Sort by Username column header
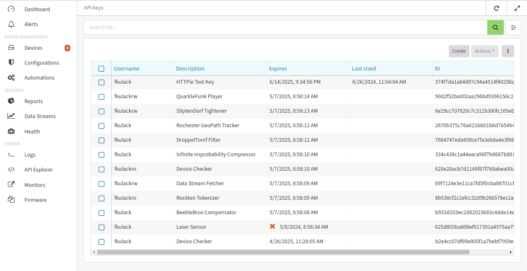 click(x=127, y=68)
